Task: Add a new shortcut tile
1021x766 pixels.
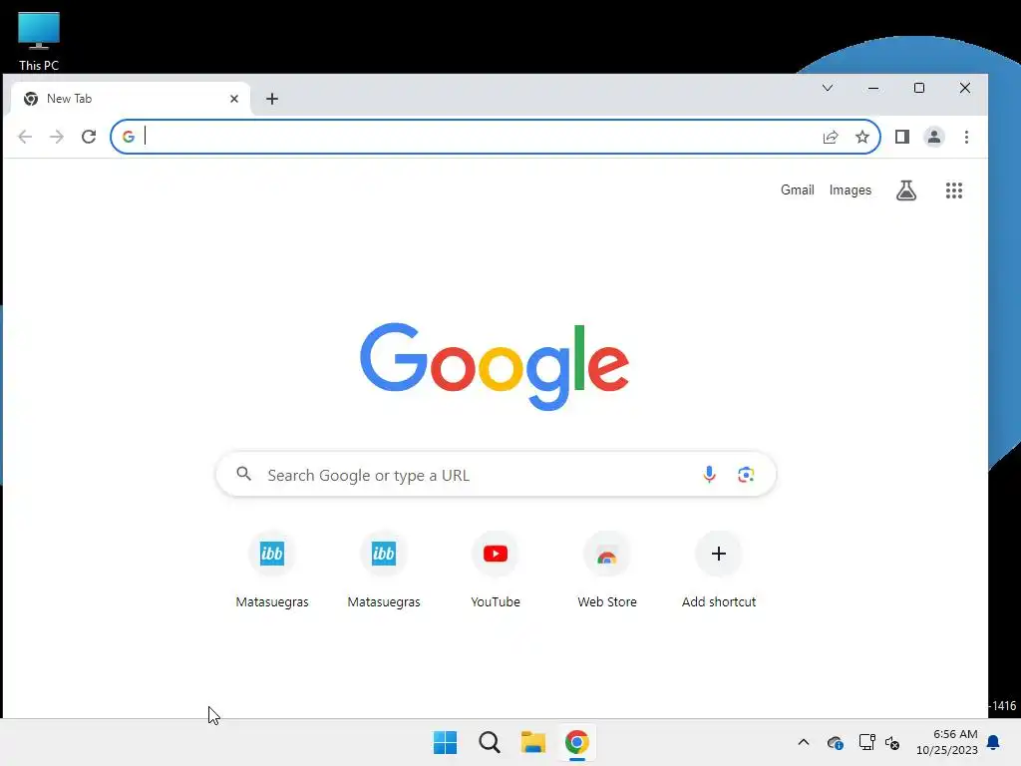Action: point(719,571)
